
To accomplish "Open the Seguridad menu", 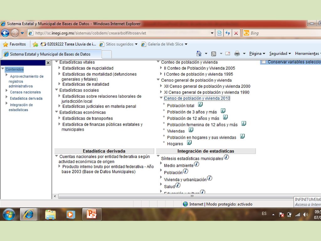I will pos(280,53).
